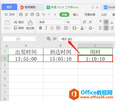
Task: Open the Name Box C2 dropdown
Action: pyautogui.click(x=35, y=39)
